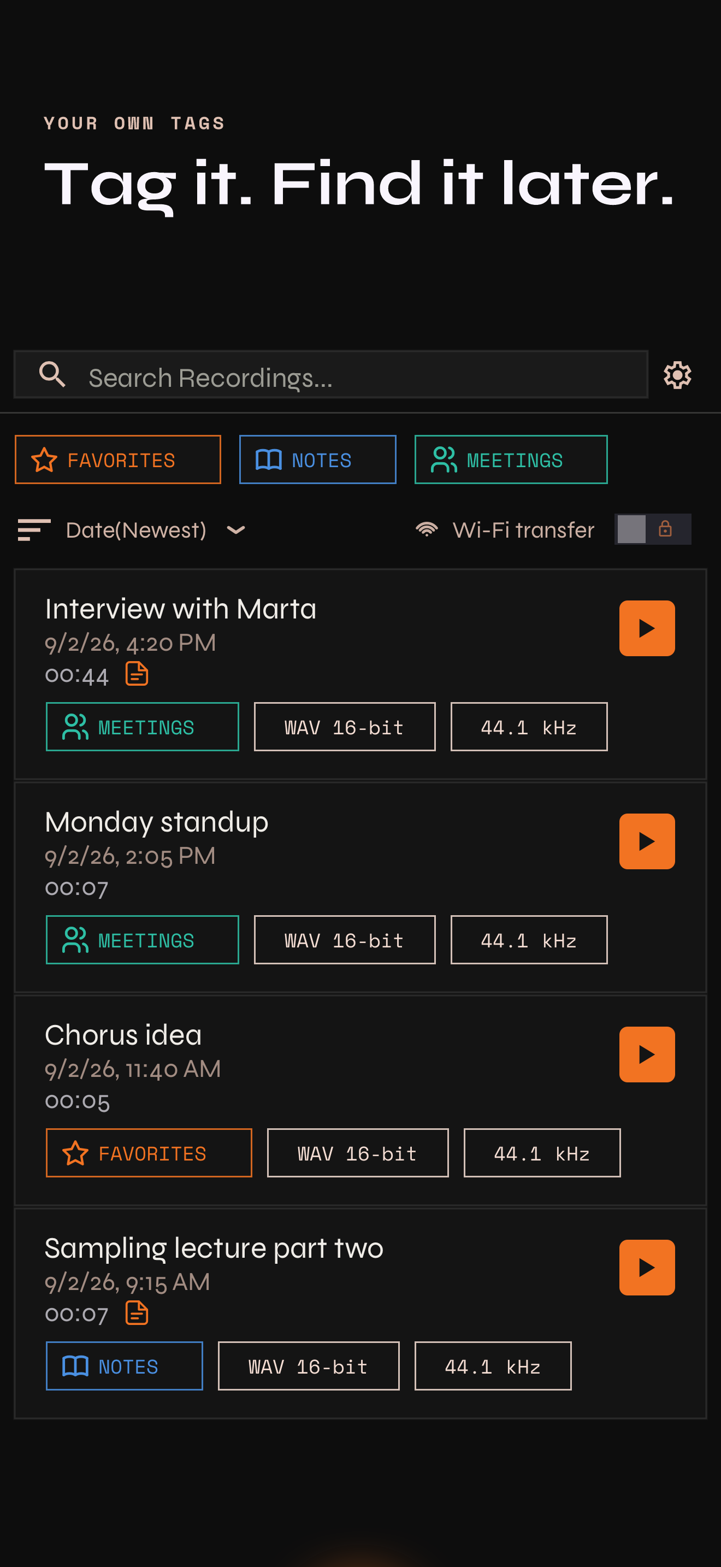The height and width of the screenshot is (1567, 721).
Task: Open the Monday standup title
Action: [156, 822]
